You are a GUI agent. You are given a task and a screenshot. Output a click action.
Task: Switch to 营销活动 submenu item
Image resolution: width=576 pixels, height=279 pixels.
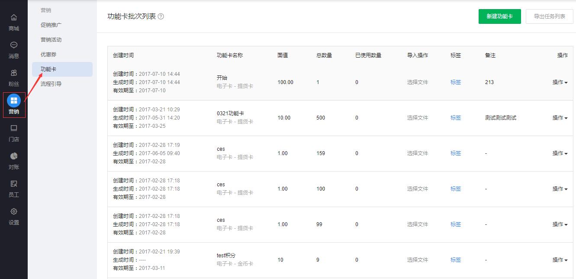(51, 39)
